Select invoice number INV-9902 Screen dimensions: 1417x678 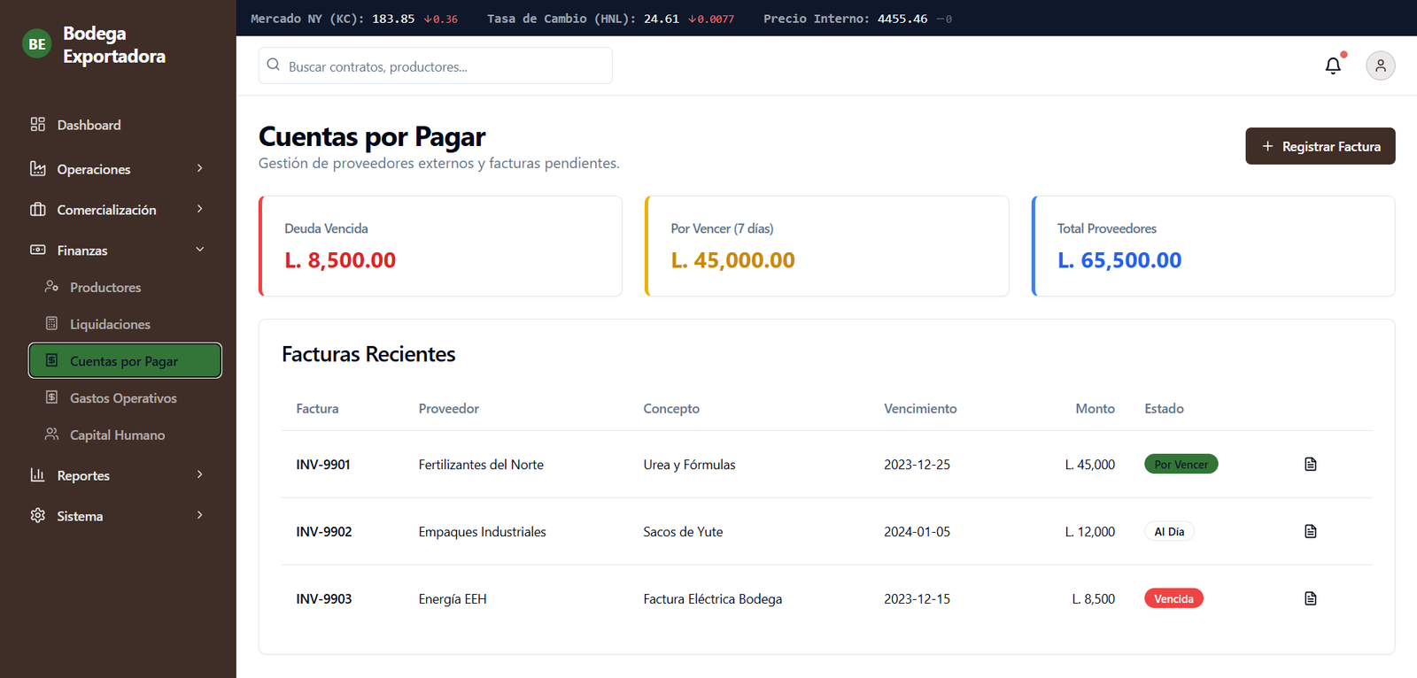324,531
